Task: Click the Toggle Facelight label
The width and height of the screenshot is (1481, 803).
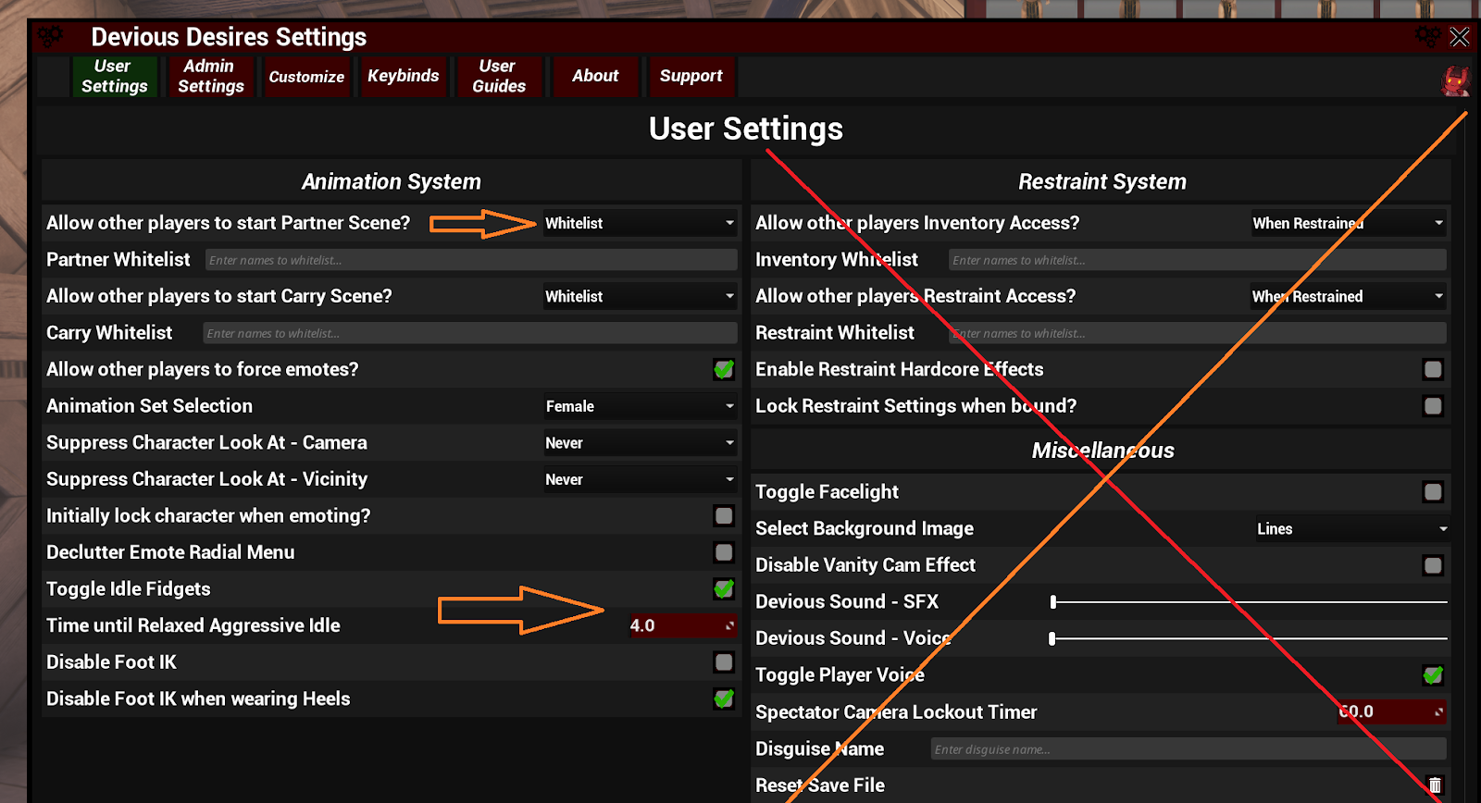Action: [x=827, y=492]
